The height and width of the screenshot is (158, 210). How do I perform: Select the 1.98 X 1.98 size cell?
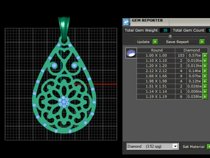click(156, 81)
